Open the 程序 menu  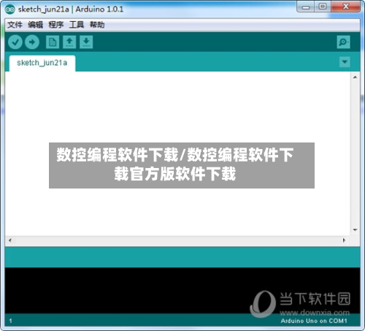tap(56, 25)
